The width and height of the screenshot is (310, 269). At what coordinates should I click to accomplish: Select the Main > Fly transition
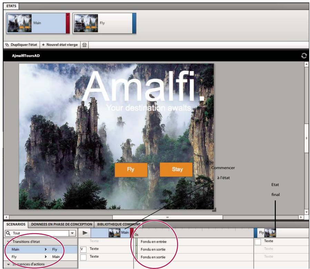click(x=40, y=249)
